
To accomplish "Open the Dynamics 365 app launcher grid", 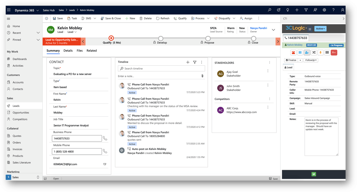I will pos(9,10).
